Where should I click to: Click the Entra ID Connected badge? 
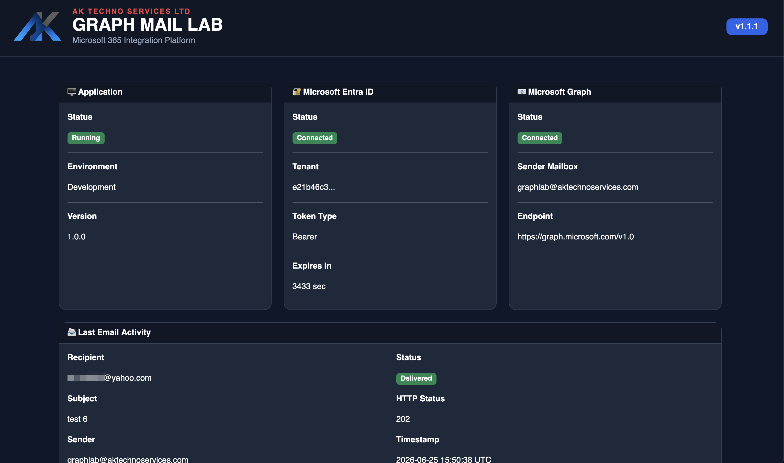coord(315,138)
